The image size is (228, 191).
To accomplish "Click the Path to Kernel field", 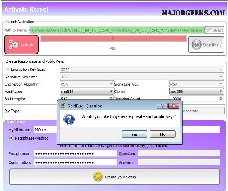I will (x=116, y=30).
